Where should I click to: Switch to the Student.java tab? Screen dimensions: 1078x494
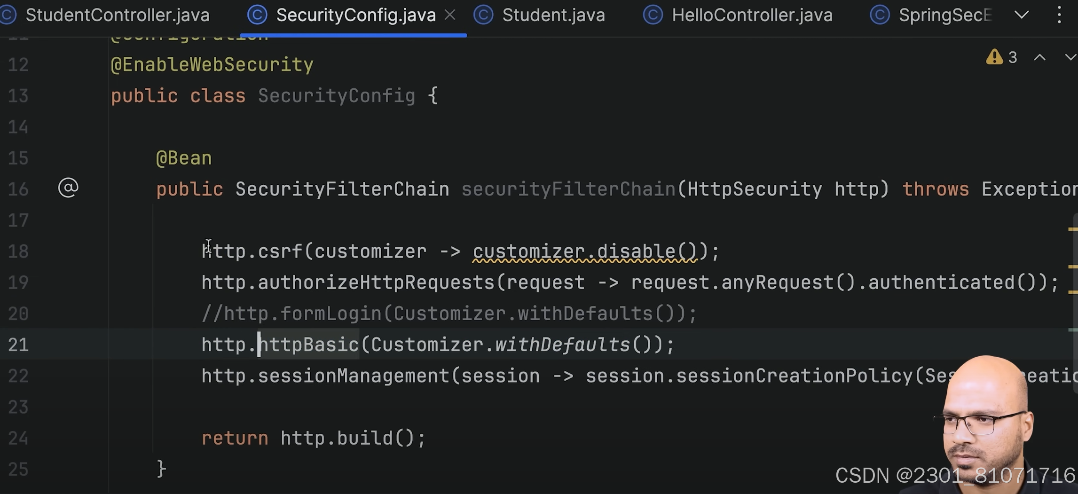555,15
